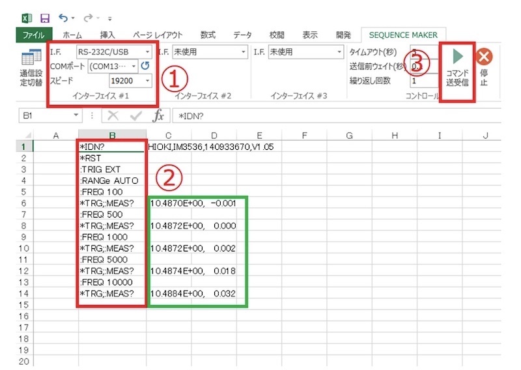Viewport: 521px width, 370px height.
Task: Select result cell 10.4872E+00, 0.002
Action: click(x=169, y=248)
